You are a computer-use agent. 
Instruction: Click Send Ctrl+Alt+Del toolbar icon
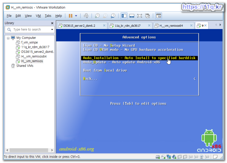tap(86, 16)
